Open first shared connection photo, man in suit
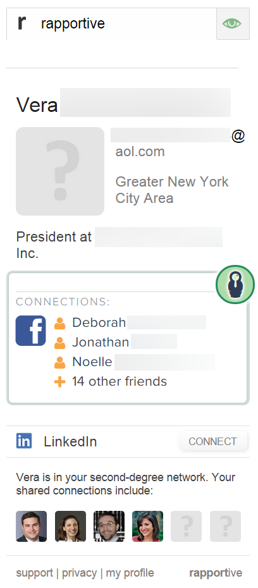The height and width of the screenshot is (588, 258). 32,526
